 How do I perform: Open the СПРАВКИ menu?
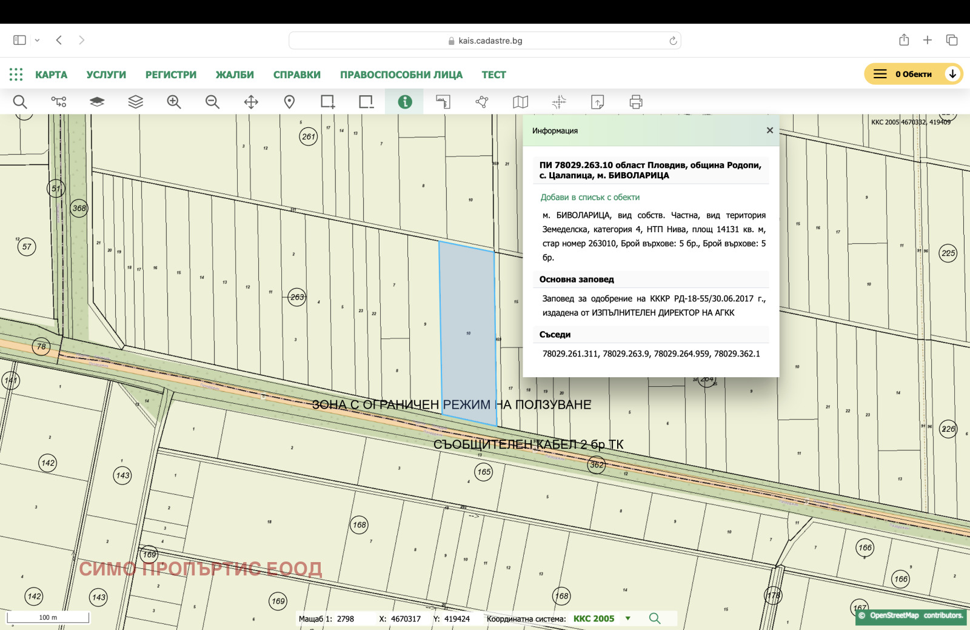point(296,75)
